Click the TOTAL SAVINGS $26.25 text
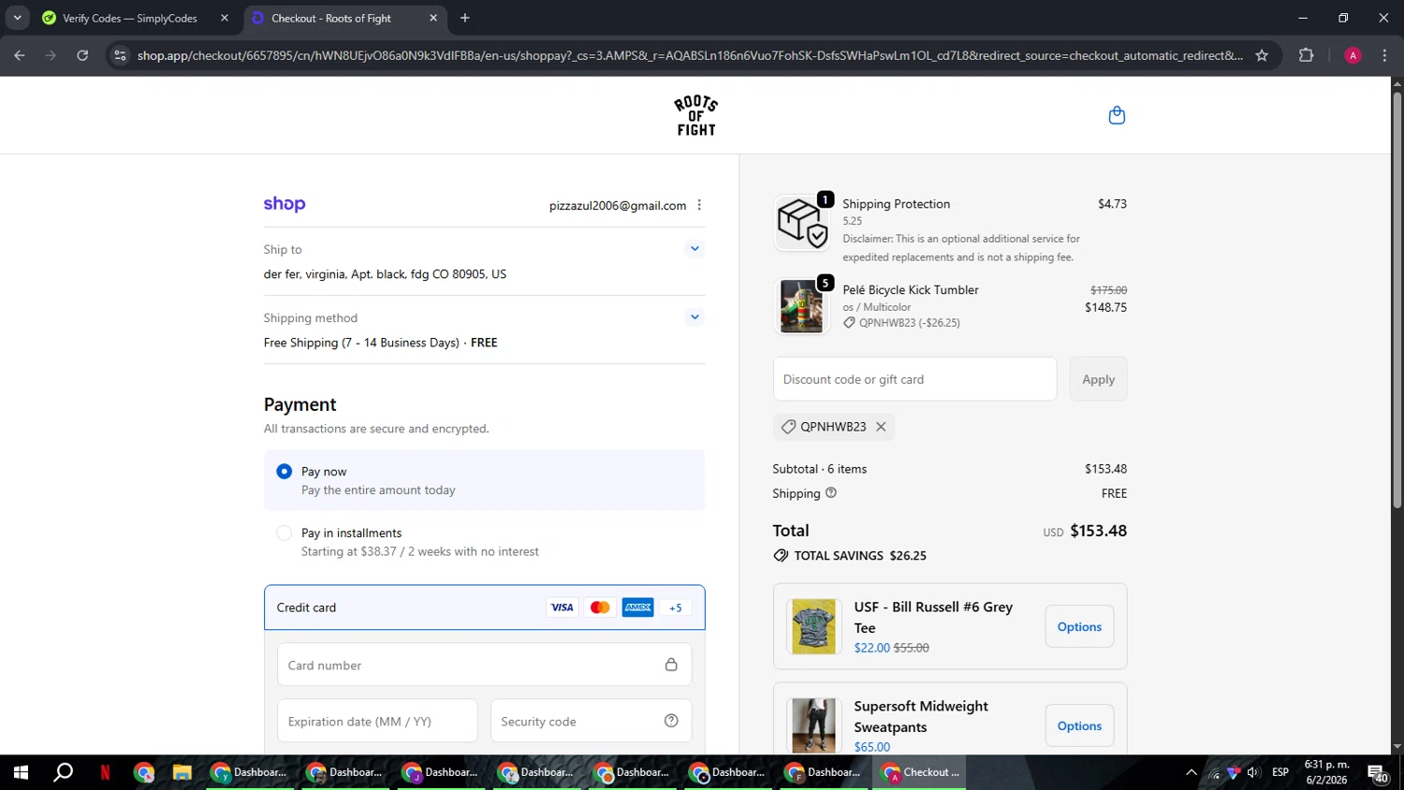Screen dimensions: 1404x790 pos(860,556)
